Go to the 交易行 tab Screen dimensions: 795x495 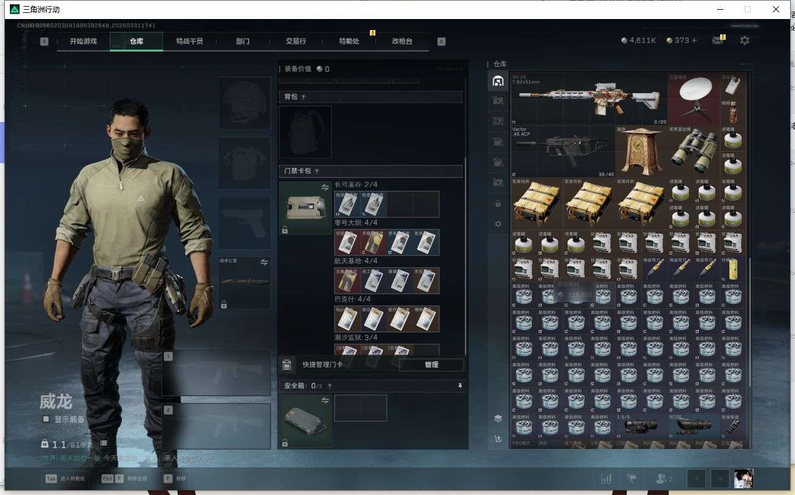point(296,41)
